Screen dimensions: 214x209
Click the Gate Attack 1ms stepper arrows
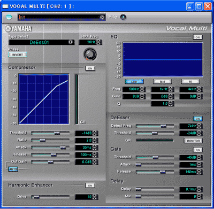click(x=199, y=165)
